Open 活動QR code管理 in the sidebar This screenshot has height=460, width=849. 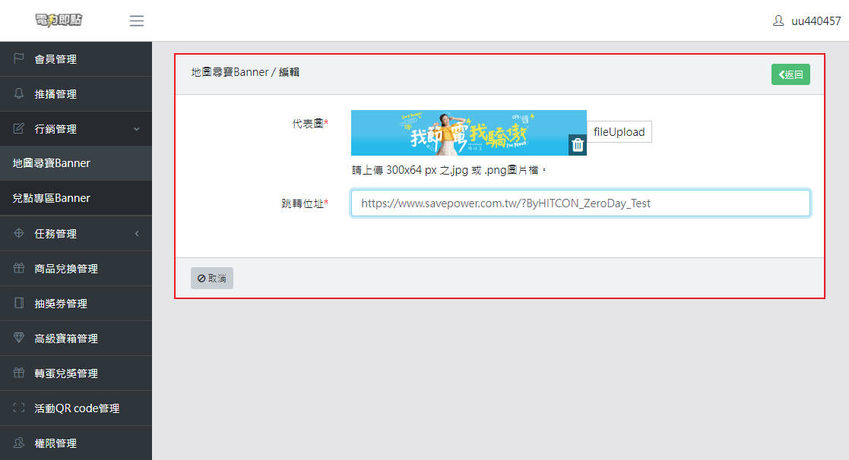point(76,408)
